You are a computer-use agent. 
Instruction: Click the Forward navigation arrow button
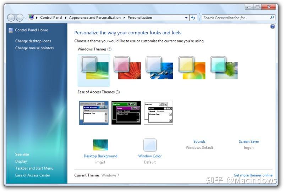tap(20, 18)
